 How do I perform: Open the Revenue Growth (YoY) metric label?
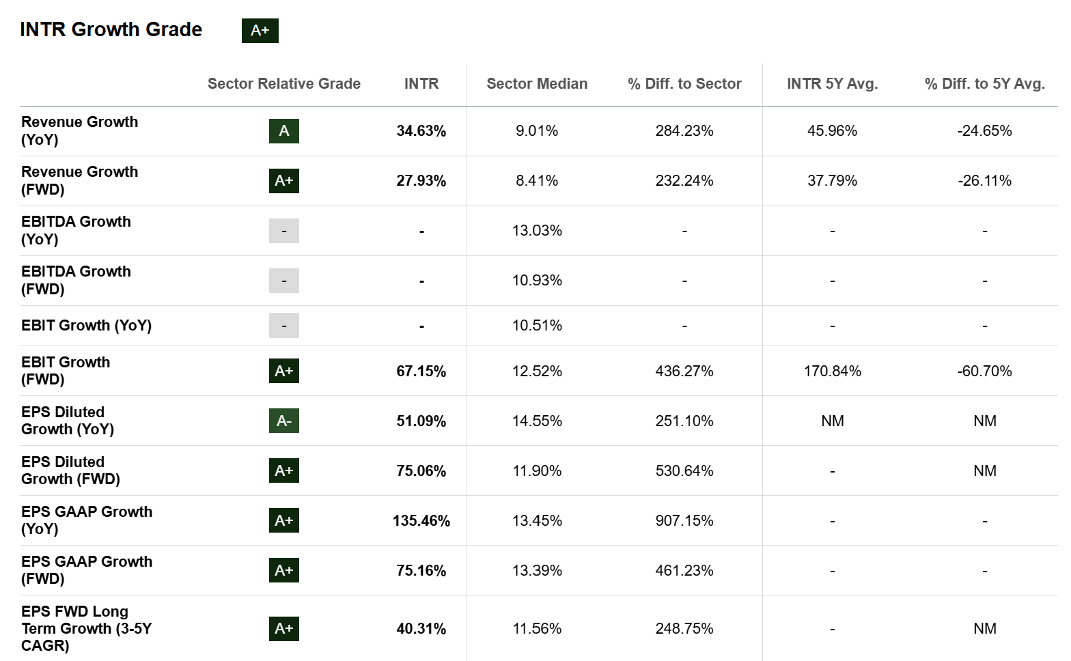[79, 130]
